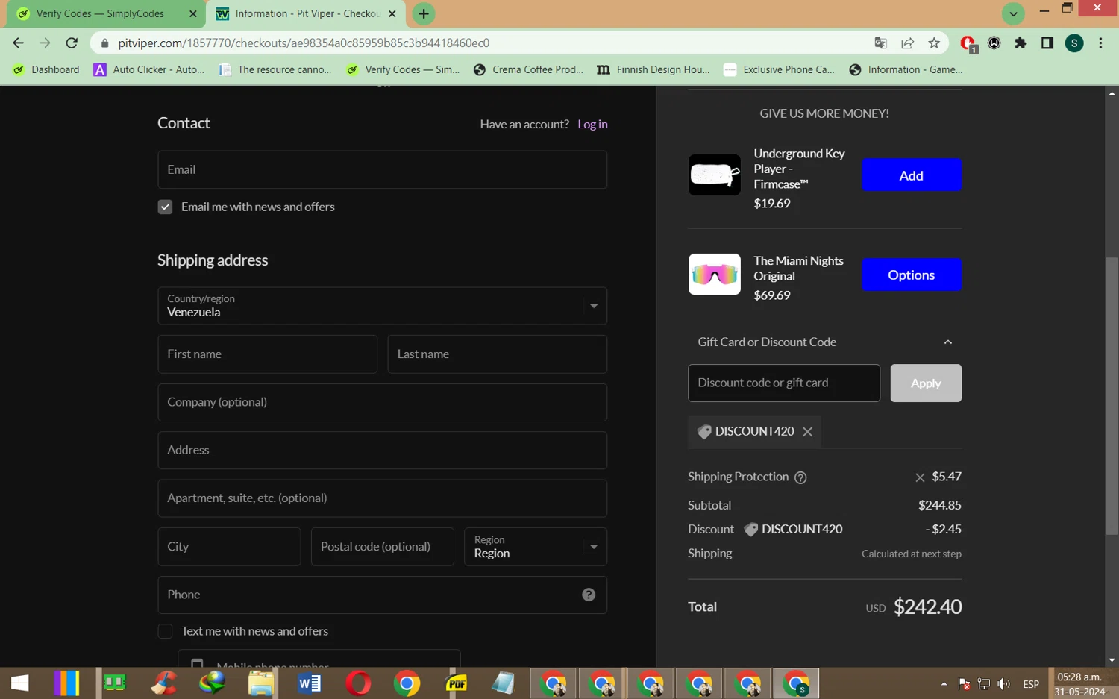Open the Information - Game... bookmark
The image size is (1119, 699).
click(906, 69)
